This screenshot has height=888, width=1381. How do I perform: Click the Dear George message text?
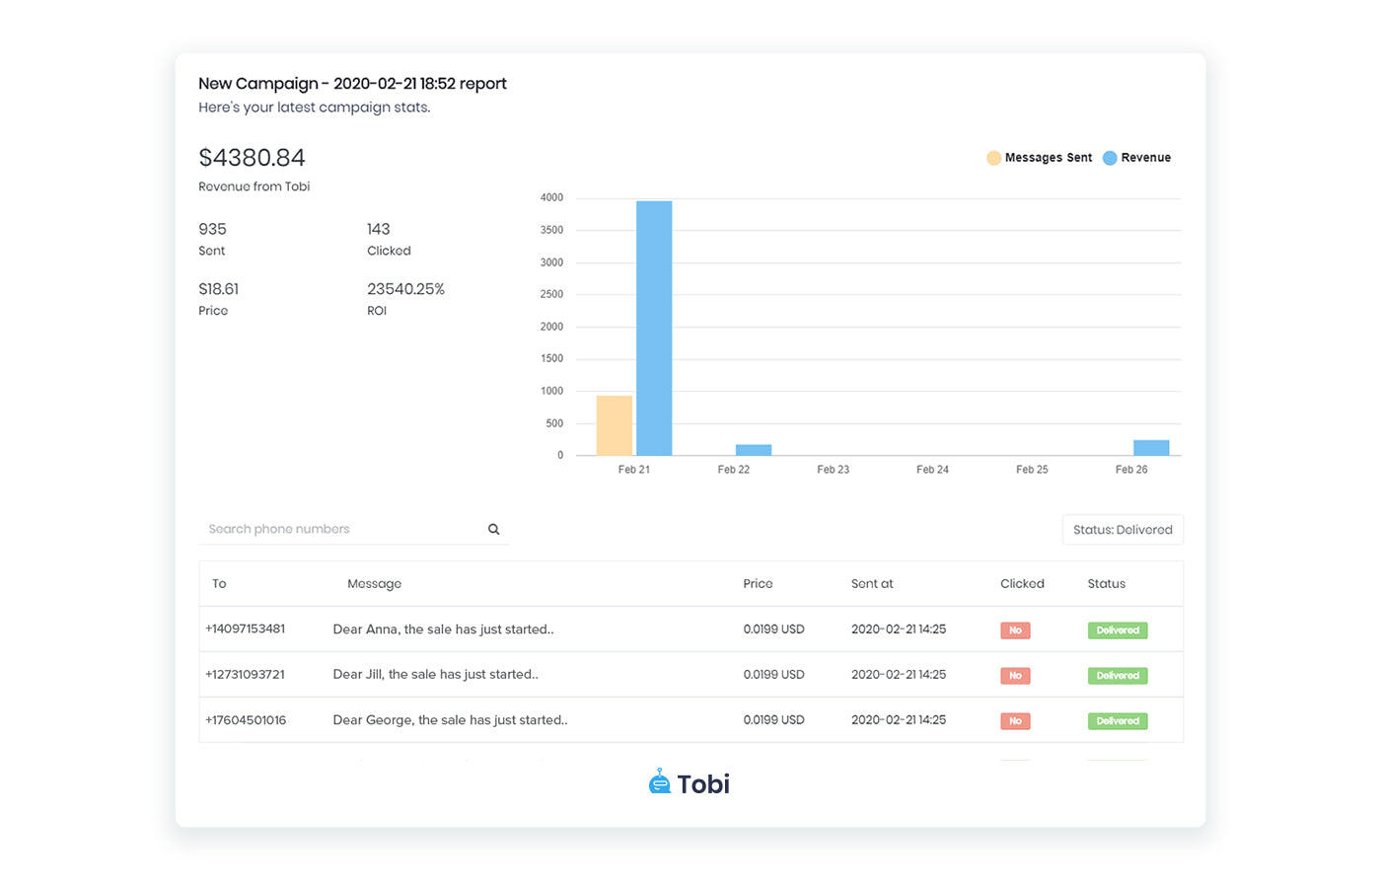tap(450, 720)
